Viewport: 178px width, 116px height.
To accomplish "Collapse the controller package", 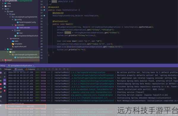I will [12, 25].
